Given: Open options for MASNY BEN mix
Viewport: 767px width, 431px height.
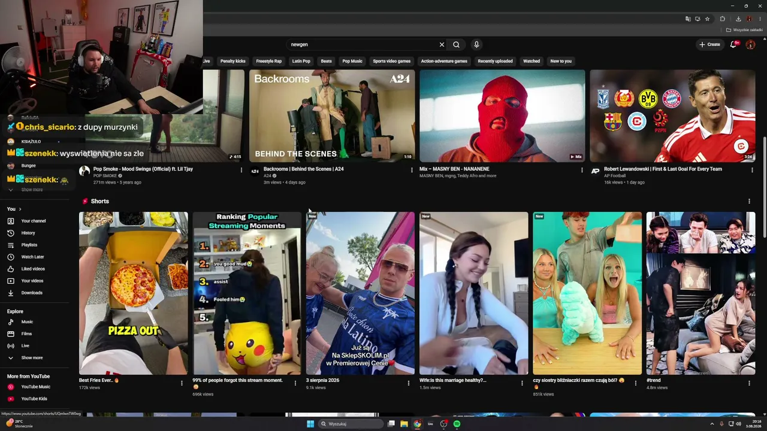Looking at the screenshot, I should pos(582,170).
